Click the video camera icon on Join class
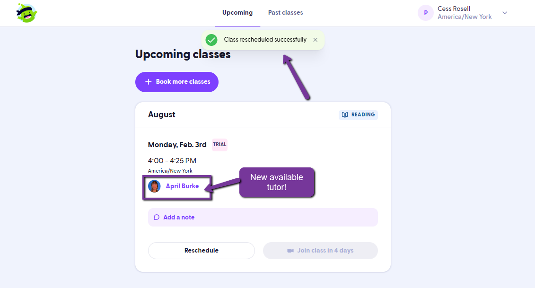Image resolution: width=535 pixels, height=288 pixels. (x=290, y=251)
